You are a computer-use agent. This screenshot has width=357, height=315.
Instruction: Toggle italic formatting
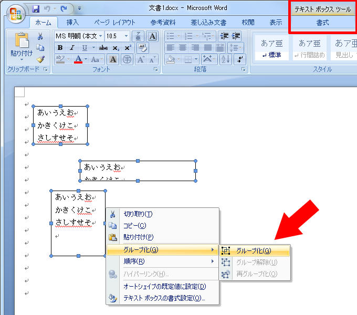click(x=71, y=48)
